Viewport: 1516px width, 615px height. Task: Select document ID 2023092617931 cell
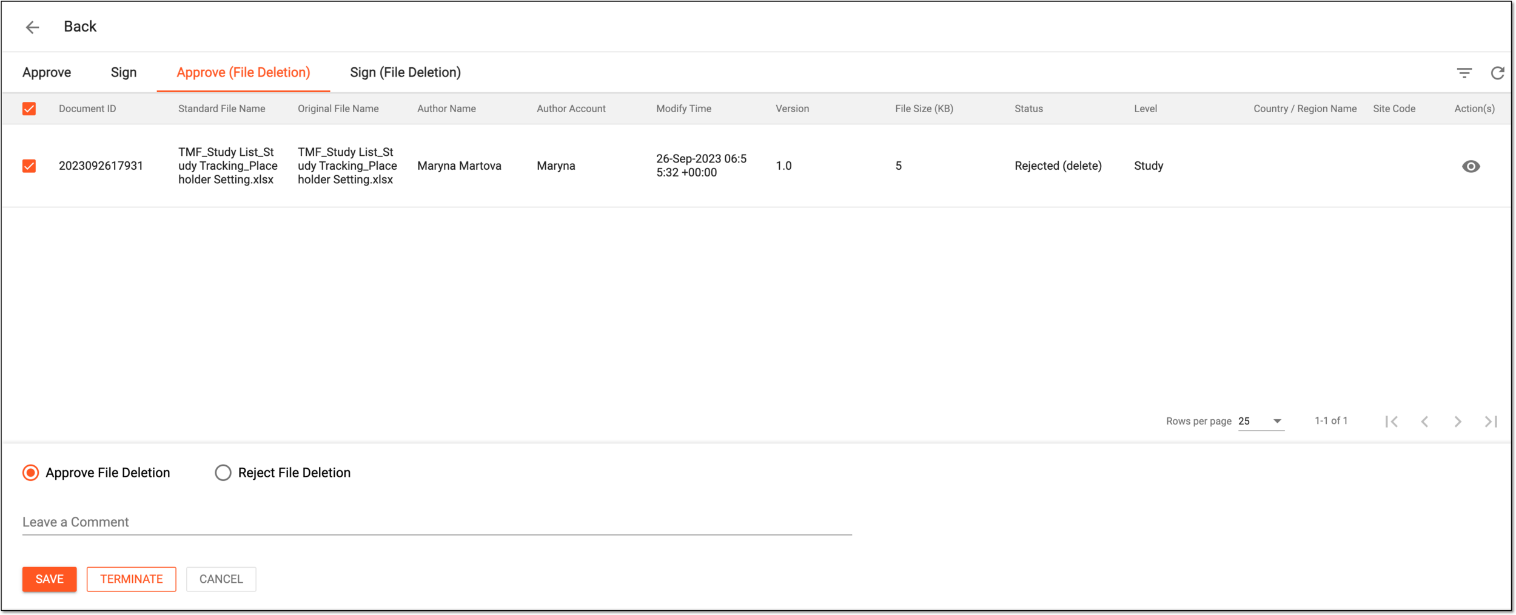pyautogui.click(x=101, y=166)
